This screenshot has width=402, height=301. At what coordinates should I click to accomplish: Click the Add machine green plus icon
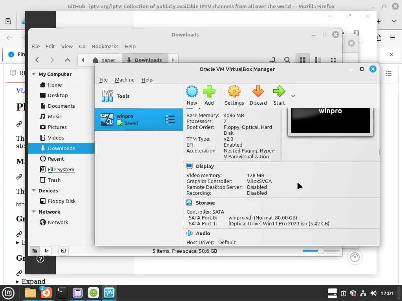209,95
